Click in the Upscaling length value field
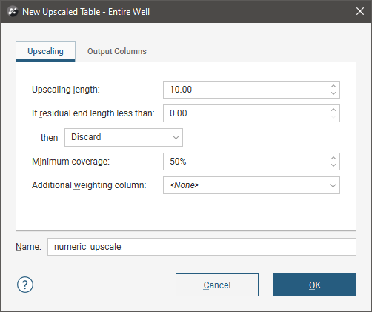 pos(246,90)
